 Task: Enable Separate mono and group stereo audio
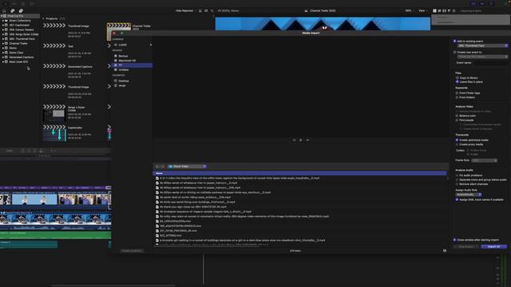(x=457, y=179)
